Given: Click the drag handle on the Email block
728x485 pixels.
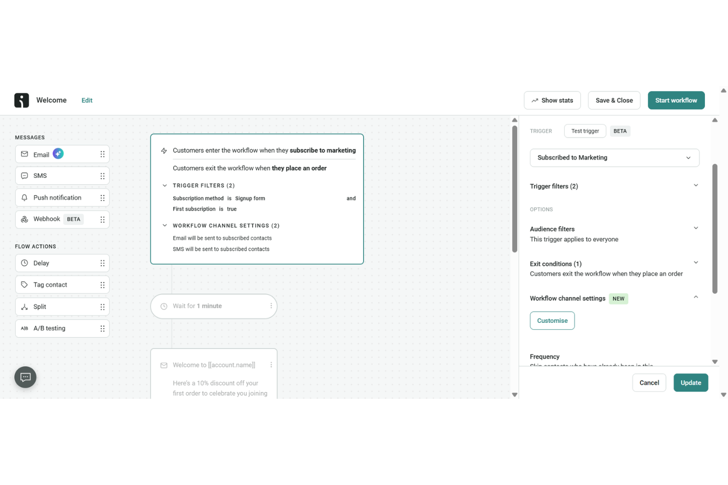Looking at the screenshot, I should pos(102,154).
